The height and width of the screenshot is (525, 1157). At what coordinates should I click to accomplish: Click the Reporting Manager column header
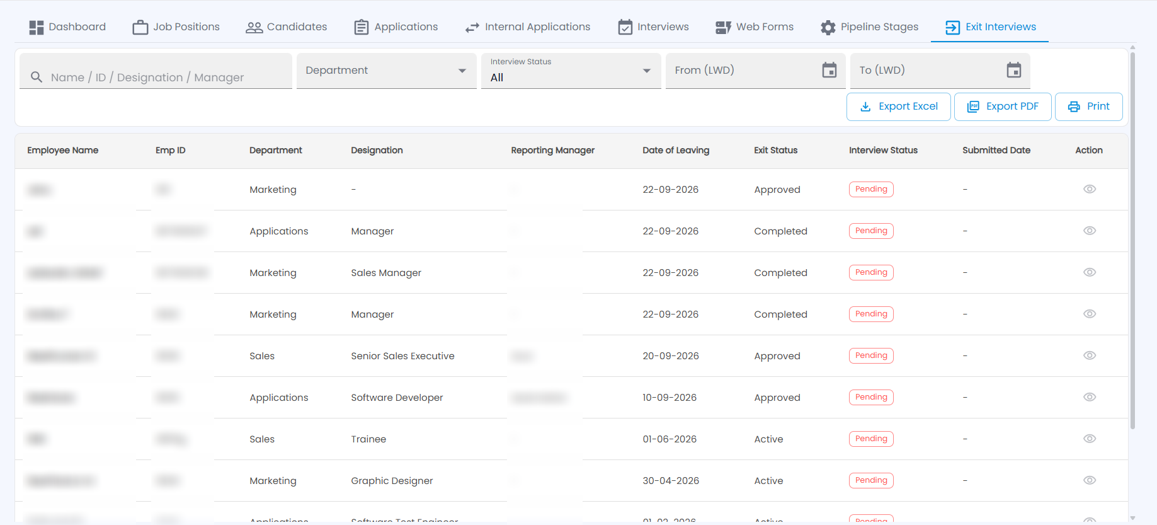click(553, 150)
